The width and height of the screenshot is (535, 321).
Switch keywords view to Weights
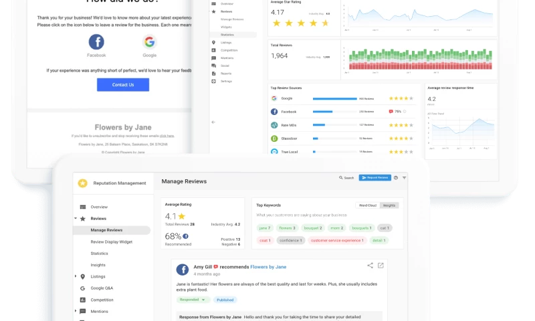pyautogui.click(x=389, y=205)
